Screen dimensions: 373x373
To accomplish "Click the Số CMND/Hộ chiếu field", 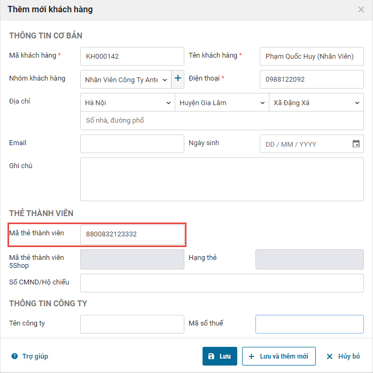I will pyautogui.click(x=222, y=283).
